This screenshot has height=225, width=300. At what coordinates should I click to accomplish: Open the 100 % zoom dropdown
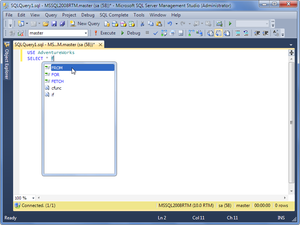[x=33, y=198]
